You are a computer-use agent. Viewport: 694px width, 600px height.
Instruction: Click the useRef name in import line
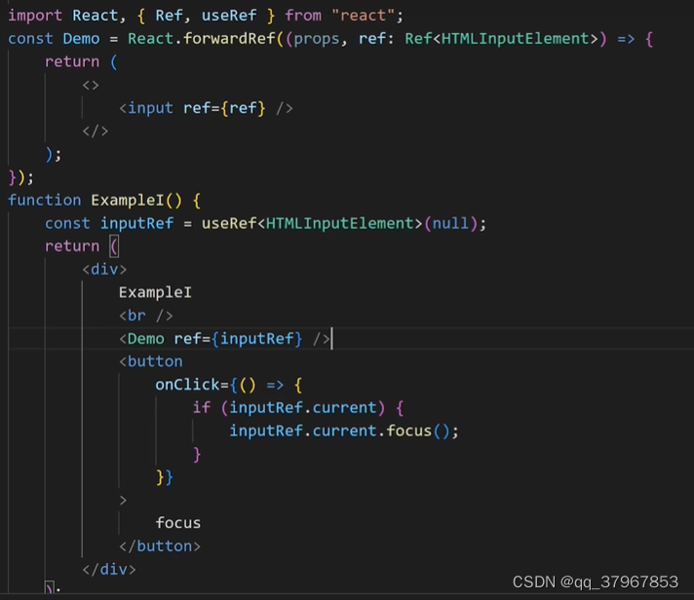click(x=229, y=16)
